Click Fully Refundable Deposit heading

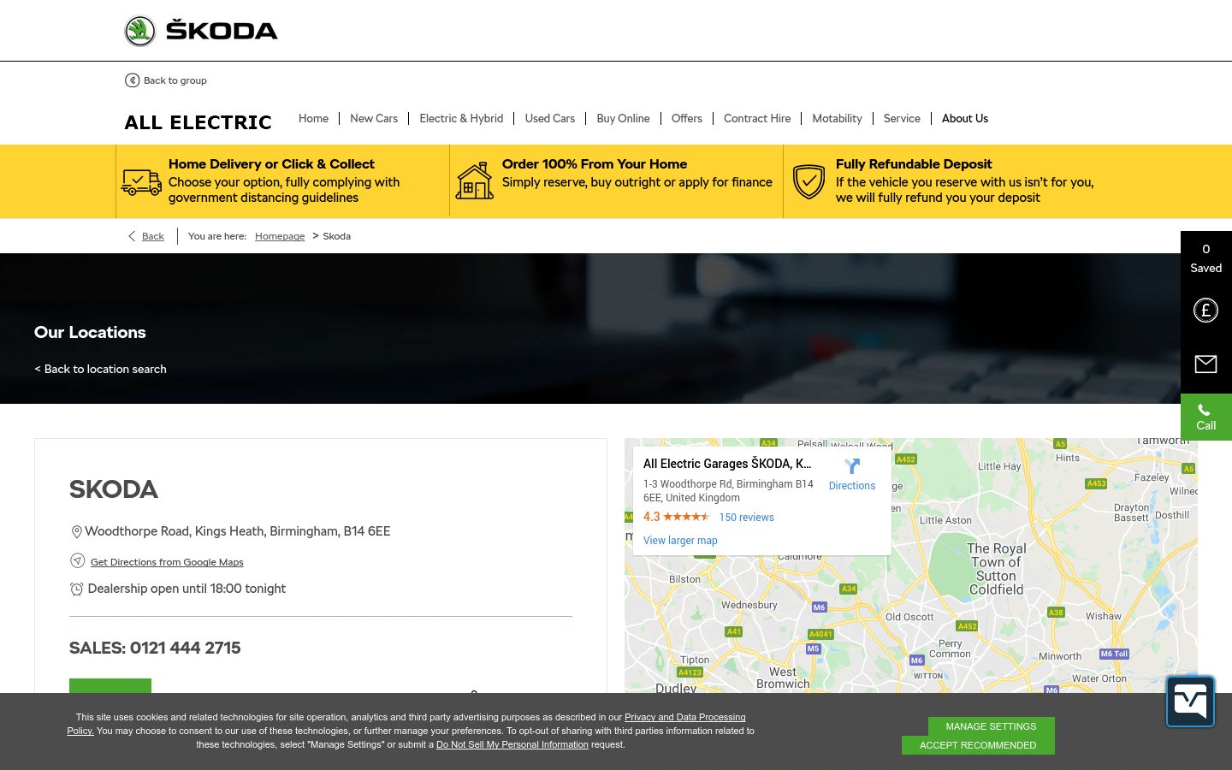click(914, 164)
